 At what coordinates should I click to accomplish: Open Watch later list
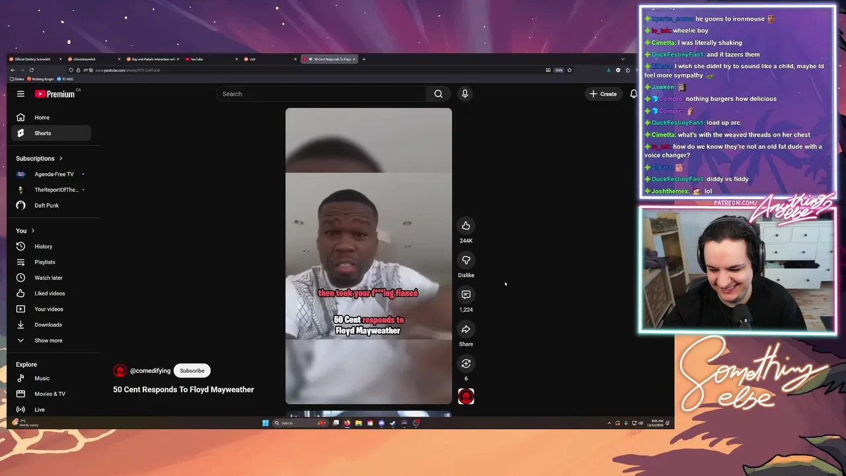pyautogui.click(x=51, y=278)
